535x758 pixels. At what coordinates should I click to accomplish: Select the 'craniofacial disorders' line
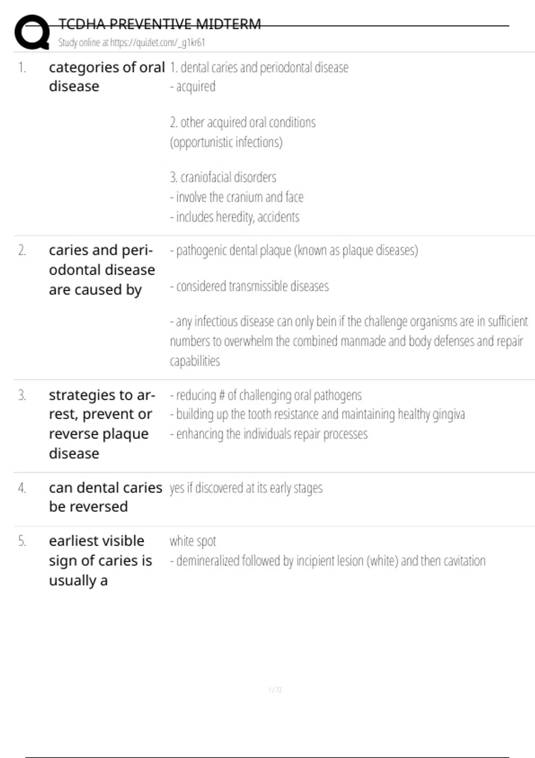click(x=223, y=177)
